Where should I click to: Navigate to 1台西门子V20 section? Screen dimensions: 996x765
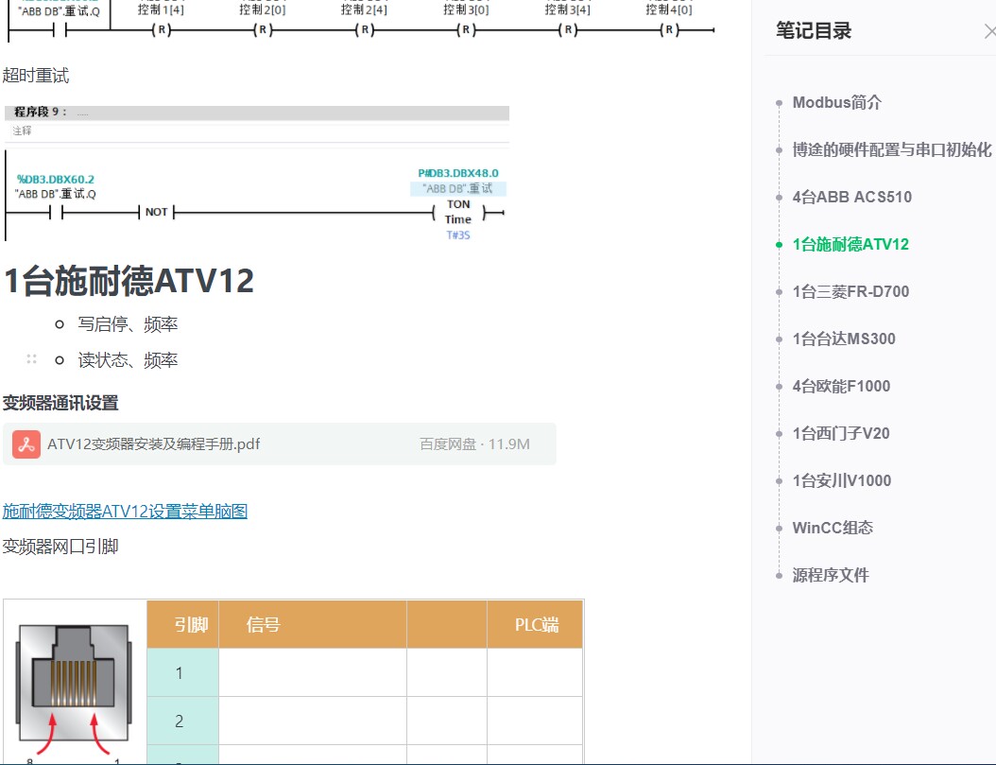[841, 433]
